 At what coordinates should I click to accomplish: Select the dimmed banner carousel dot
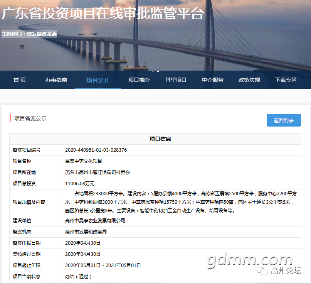(x=153, y=71)
